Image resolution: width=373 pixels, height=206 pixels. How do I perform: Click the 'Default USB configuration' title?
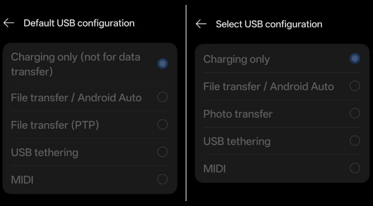[79, 23]
